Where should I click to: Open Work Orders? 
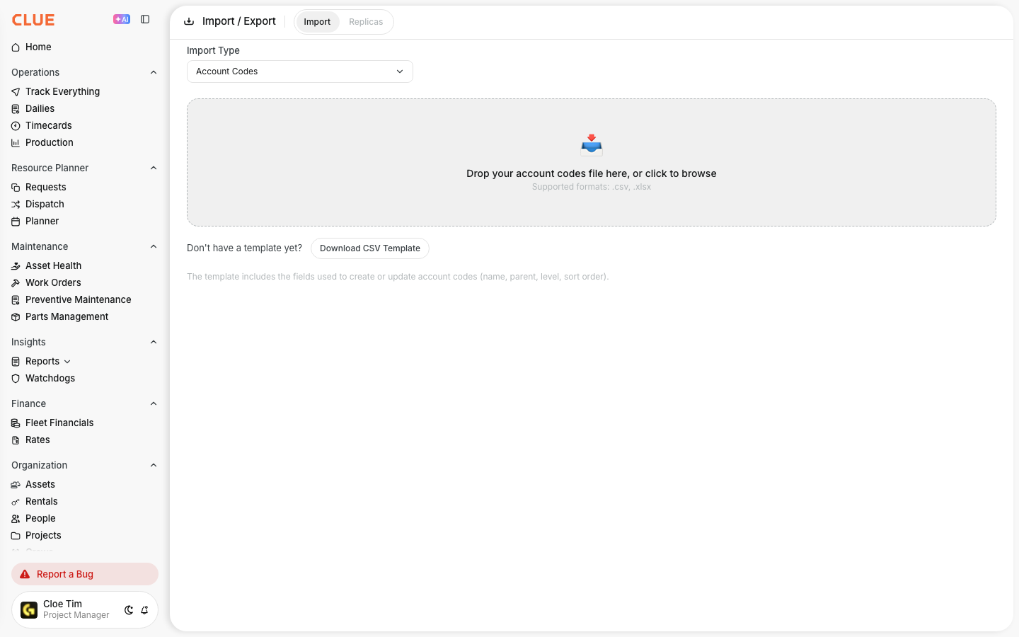53,282
